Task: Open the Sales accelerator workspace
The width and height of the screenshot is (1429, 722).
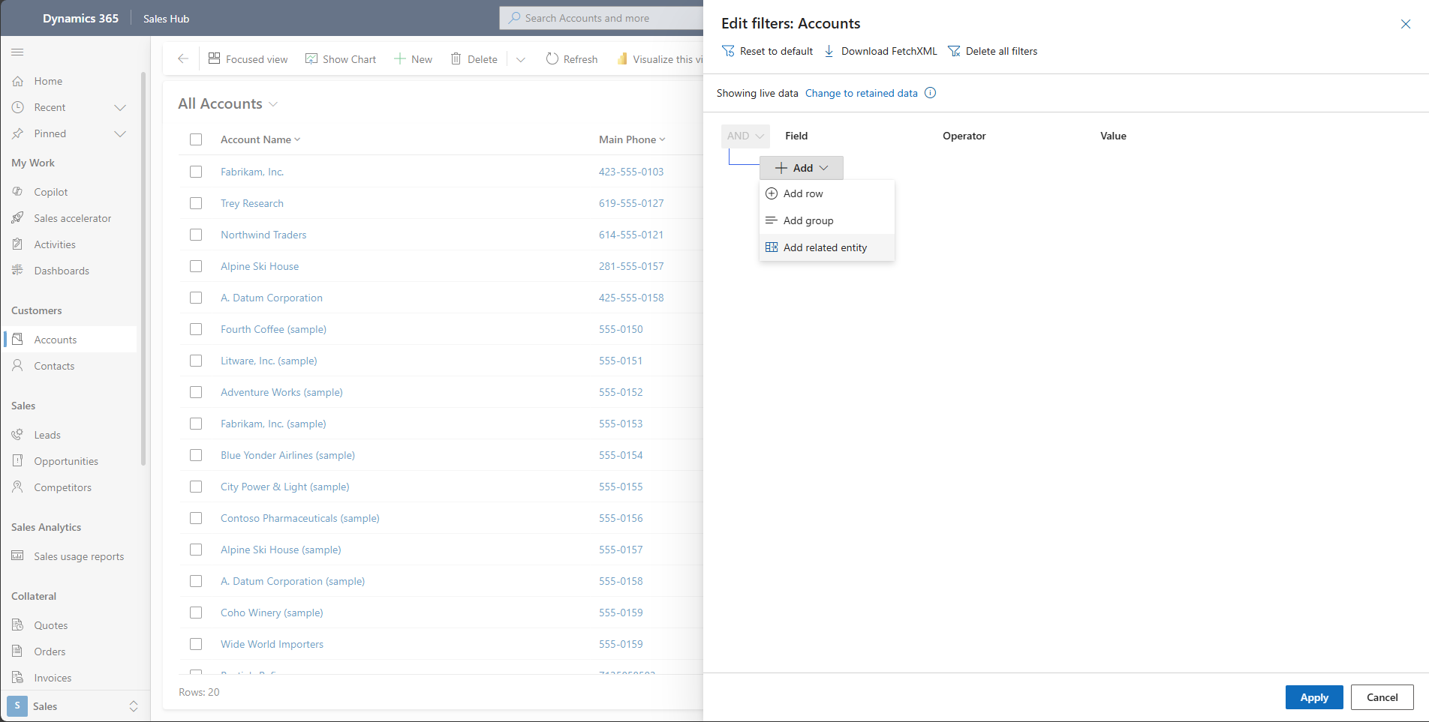Action: [x=72, y=217]
